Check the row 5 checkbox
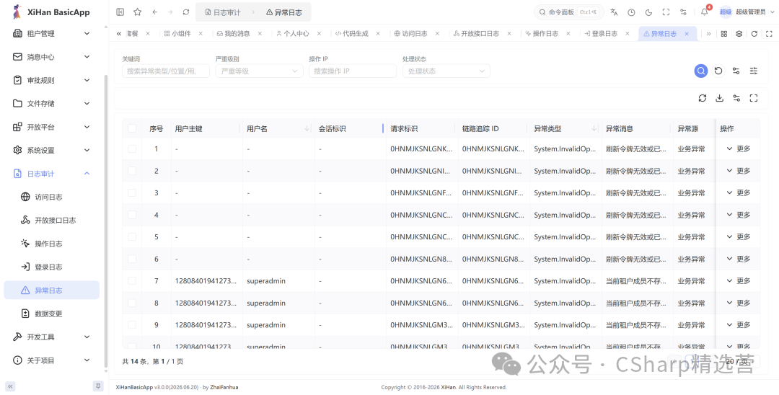This screenshot has width=779, height=395. [132, 236]
